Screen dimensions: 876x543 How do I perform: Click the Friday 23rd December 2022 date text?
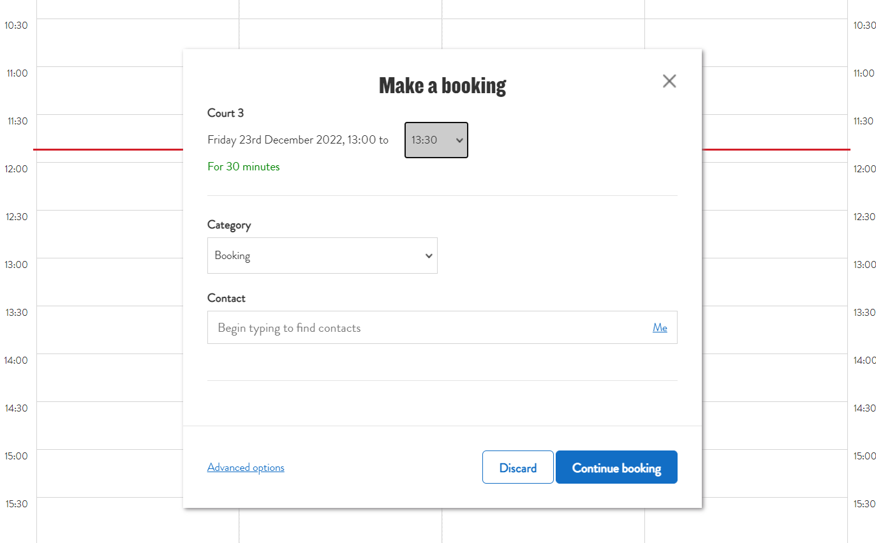(x=274, y=140)
